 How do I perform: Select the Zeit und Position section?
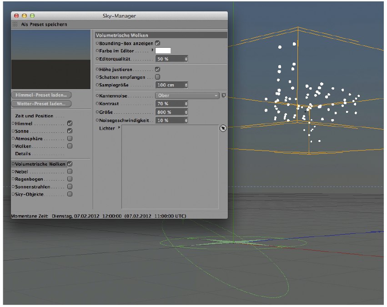click(34, 116)
